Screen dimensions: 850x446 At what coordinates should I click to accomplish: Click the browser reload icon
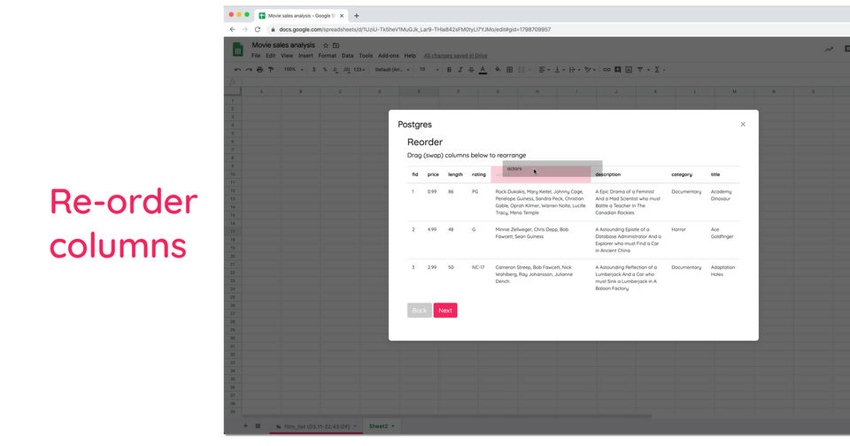(258, 29)
